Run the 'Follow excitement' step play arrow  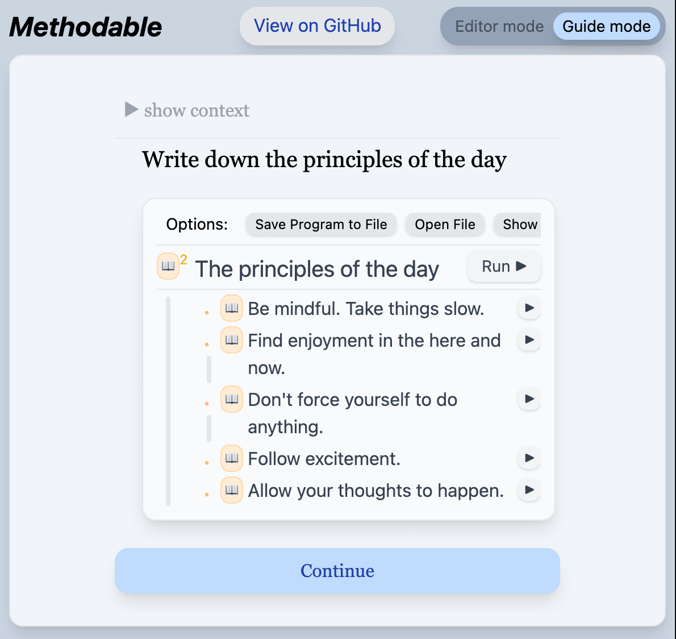tap(529, 458)
